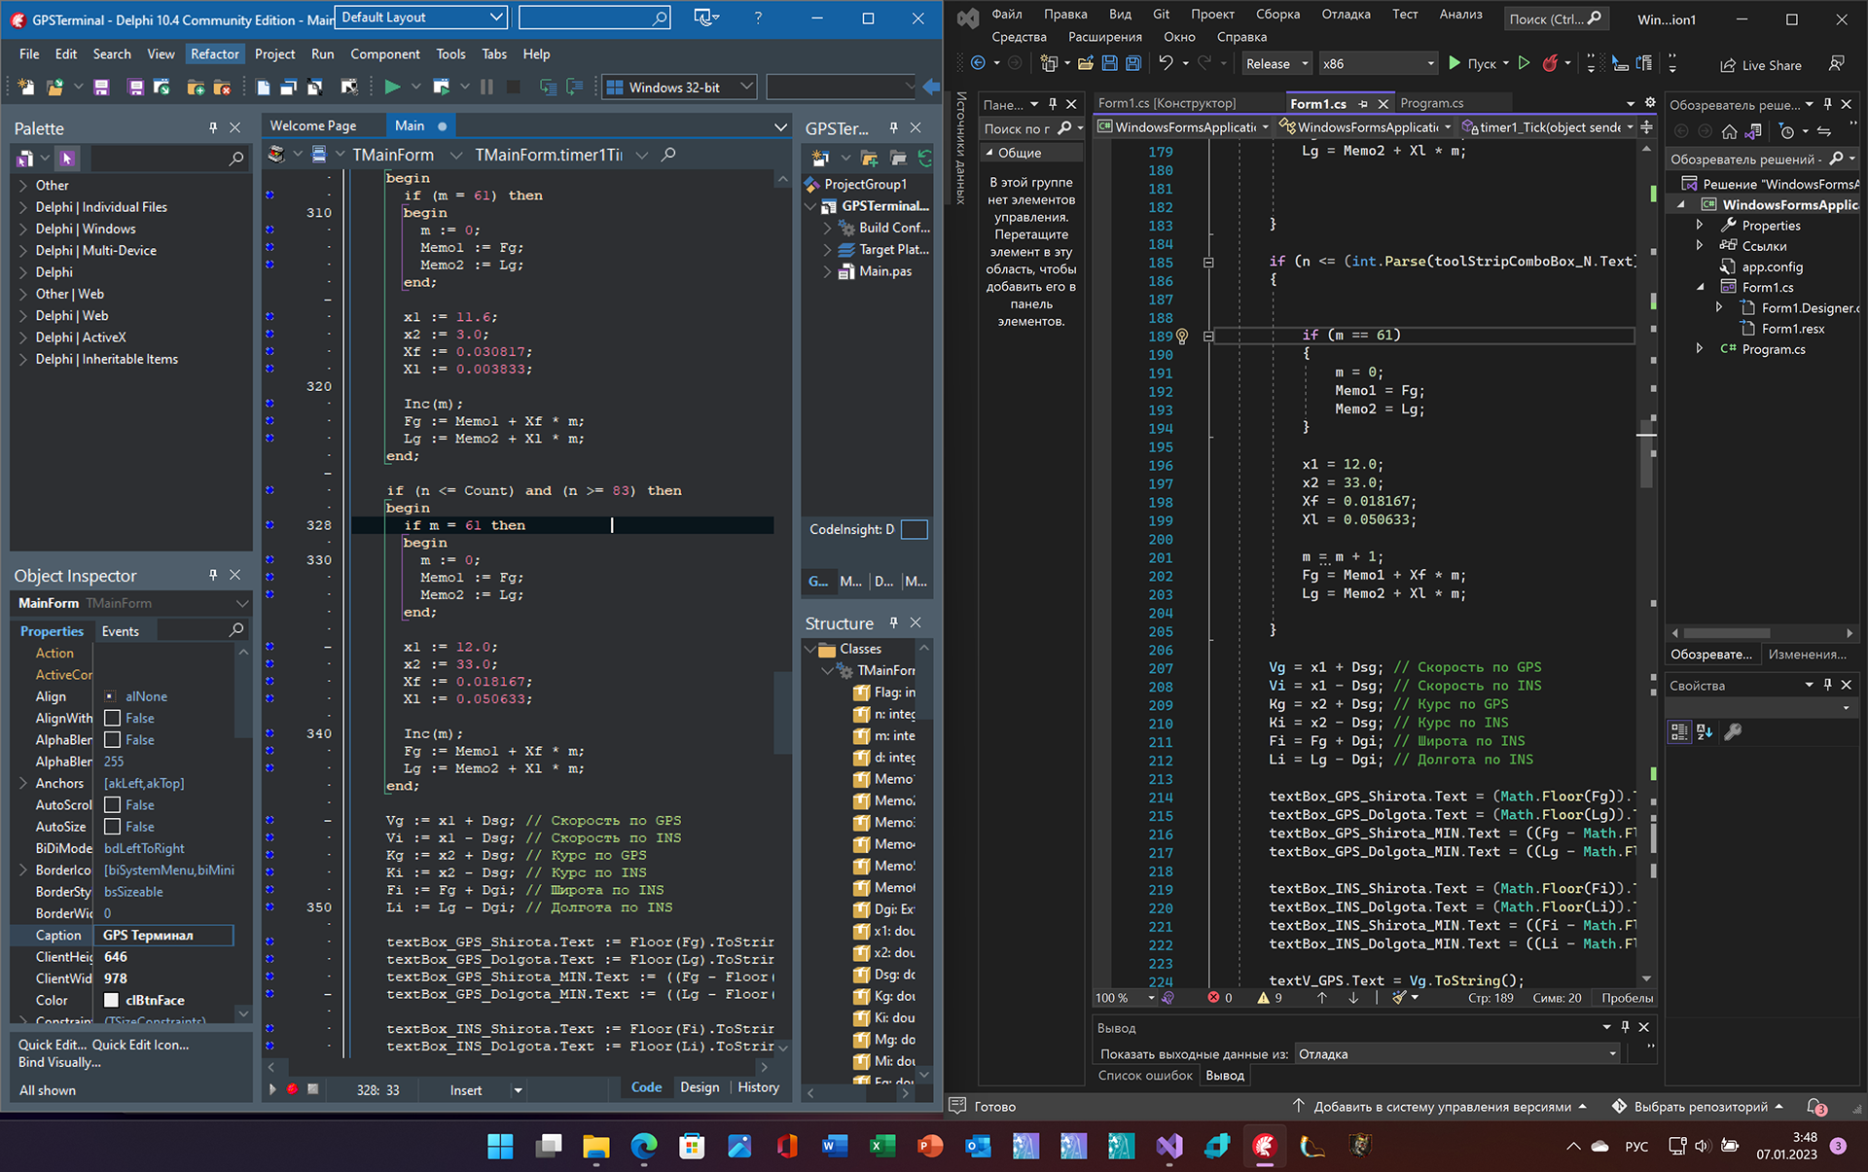Click the green Run button in Delphi toolbar
Screen dimensions: 1868x1172
[392, 88]
